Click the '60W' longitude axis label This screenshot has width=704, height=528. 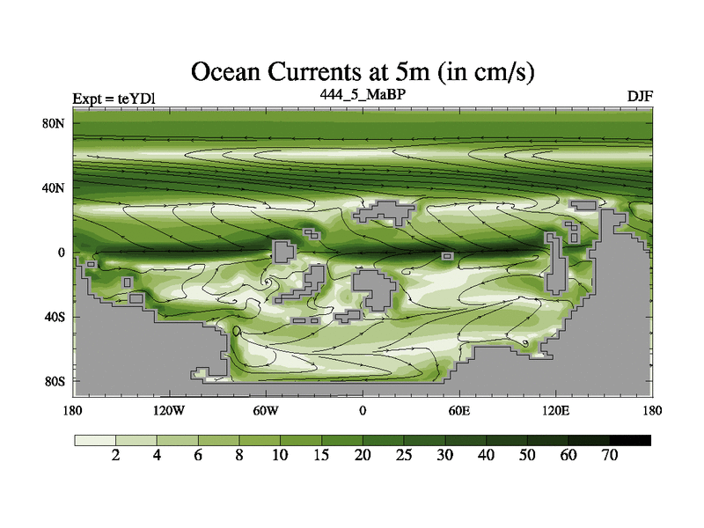tap(266, 410)
